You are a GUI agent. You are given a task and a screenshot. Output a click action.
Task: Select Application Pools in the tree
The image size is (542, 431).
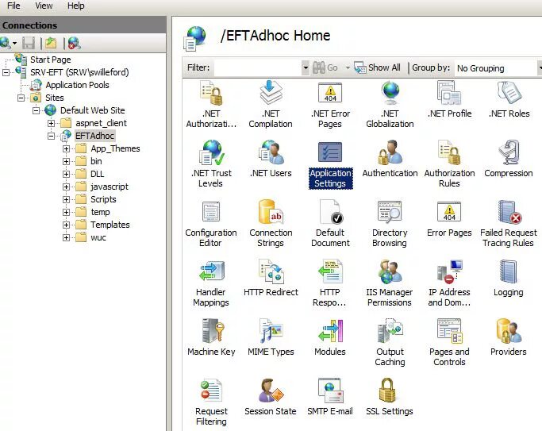pyautogui.click(x=77, y=85)
